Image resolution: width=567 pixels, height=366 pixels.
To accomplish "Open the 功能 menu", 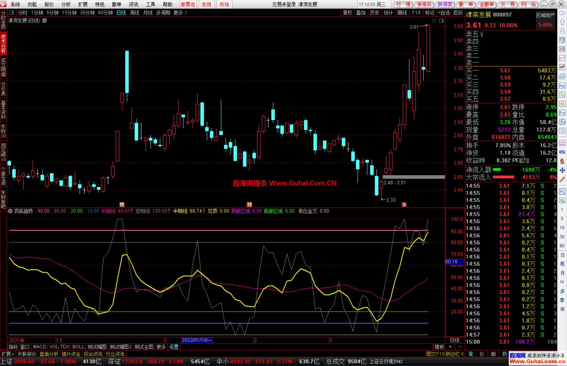I will point(32,4).
